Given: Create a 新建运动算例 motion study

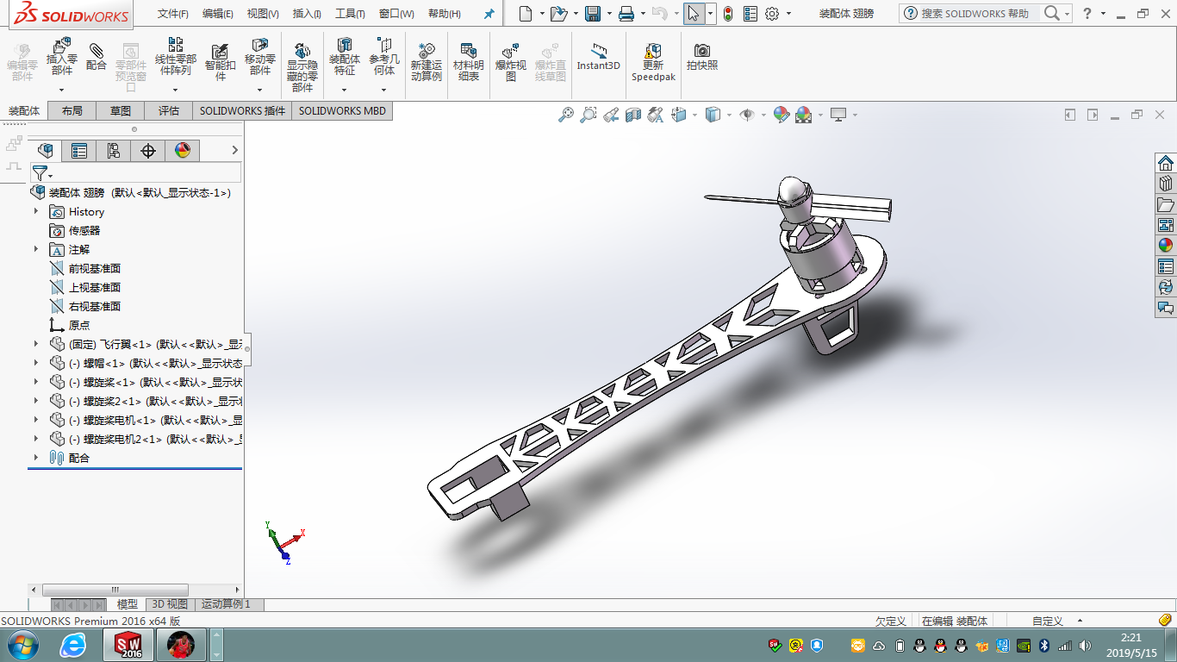Looking at the screenshot, I should coord(427,61).
